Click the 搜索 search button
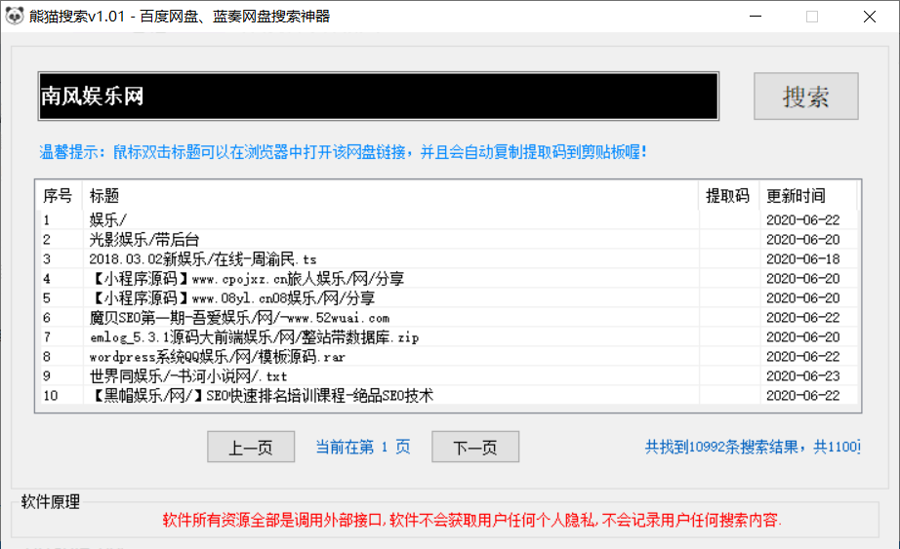This screenshot has height=549, width=900. pyautogui.click(x=806, y=97)
